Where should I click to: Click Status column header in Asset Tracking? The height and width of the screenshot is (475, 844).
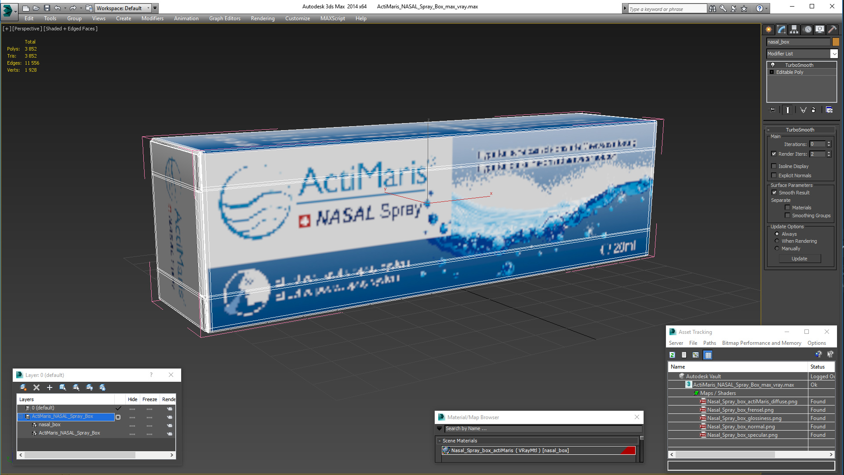click(822, 367)
